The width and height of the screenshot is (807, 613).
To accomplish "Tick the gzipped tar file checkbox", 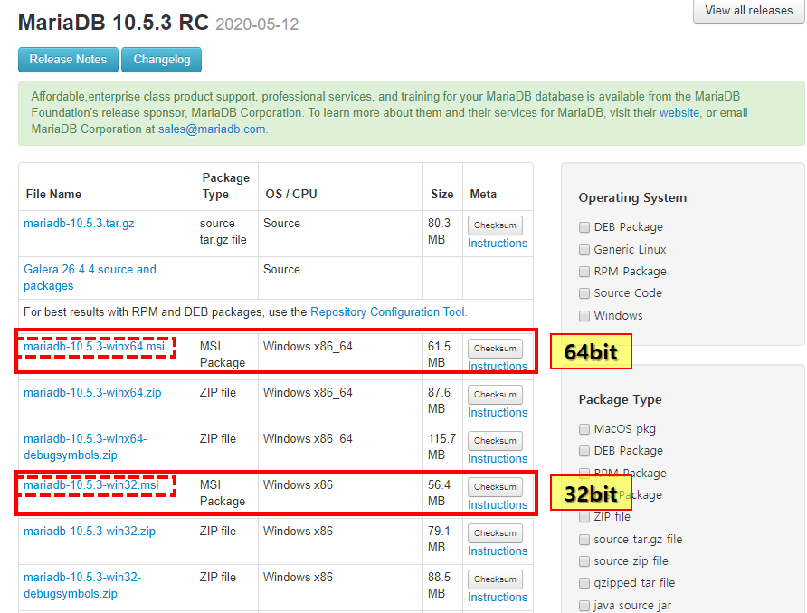I will (584, 583).
